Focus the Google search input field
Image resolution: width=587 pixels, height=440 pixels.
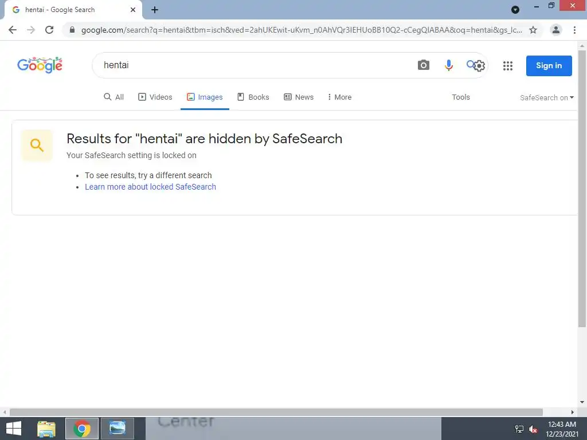click(255, 65)
